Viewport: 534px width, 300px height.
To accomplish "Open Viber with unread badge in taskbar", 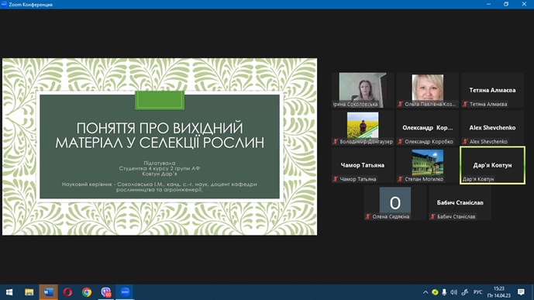I will pos(106,292).
